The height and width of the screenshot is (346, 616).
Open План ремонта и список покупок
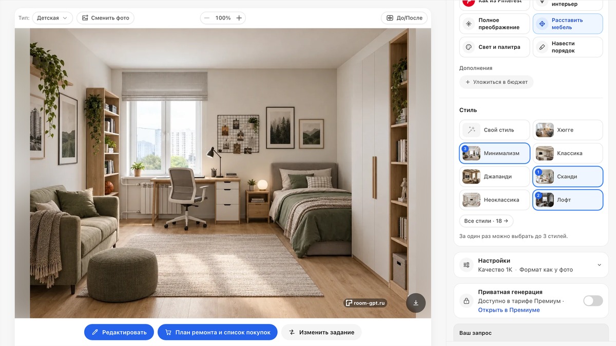pyautogui.click(x=218, y=332)
